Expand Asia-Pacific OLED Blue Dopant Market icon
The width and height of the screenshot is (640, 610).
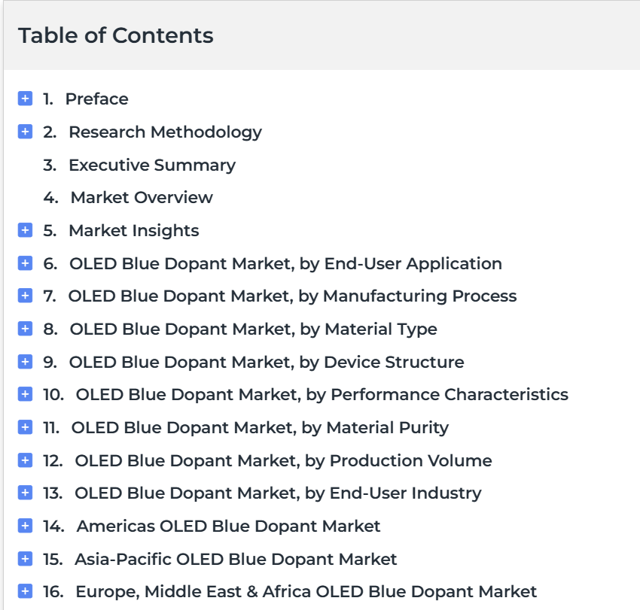click(x=25, y=559)
